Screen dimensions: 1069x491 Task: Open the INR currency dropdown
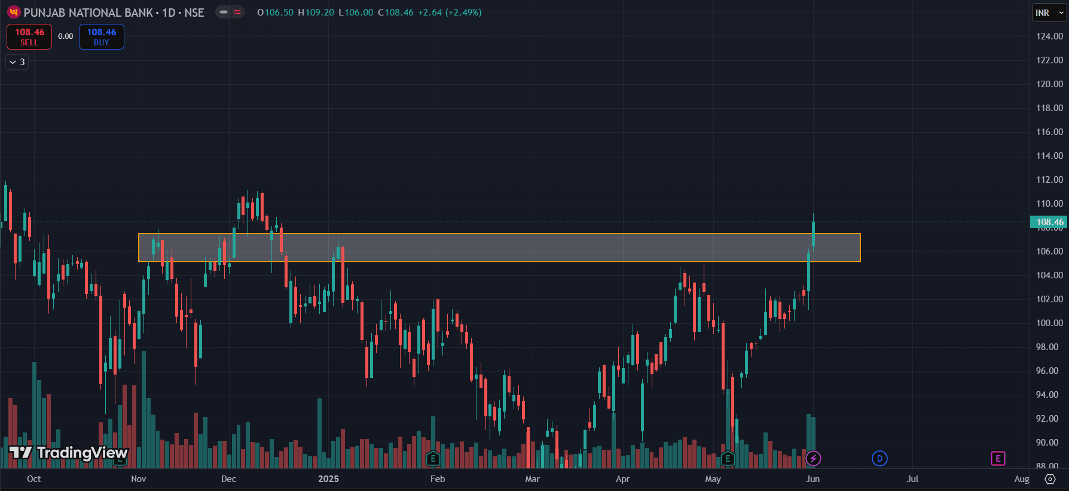pos(1049,13)
